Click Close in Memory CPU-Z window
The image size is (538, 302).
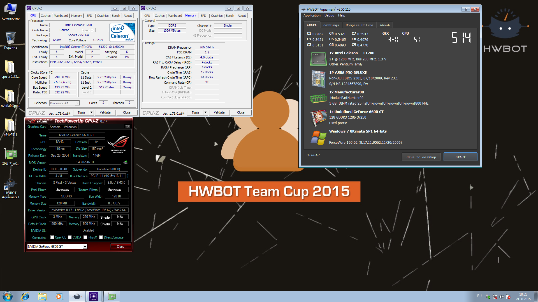coord(241,112)
